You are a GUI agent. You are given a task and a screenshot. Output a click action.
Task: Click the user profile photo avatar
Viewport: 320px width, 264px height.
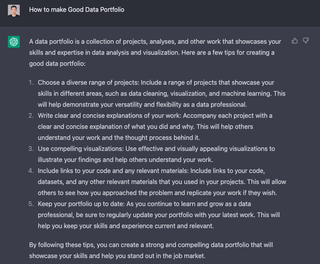tap(14, 10)
